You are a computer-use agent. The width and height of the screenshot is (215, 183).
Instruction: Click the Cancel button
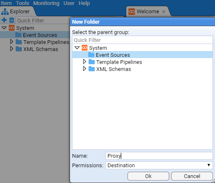coord(192,176)
